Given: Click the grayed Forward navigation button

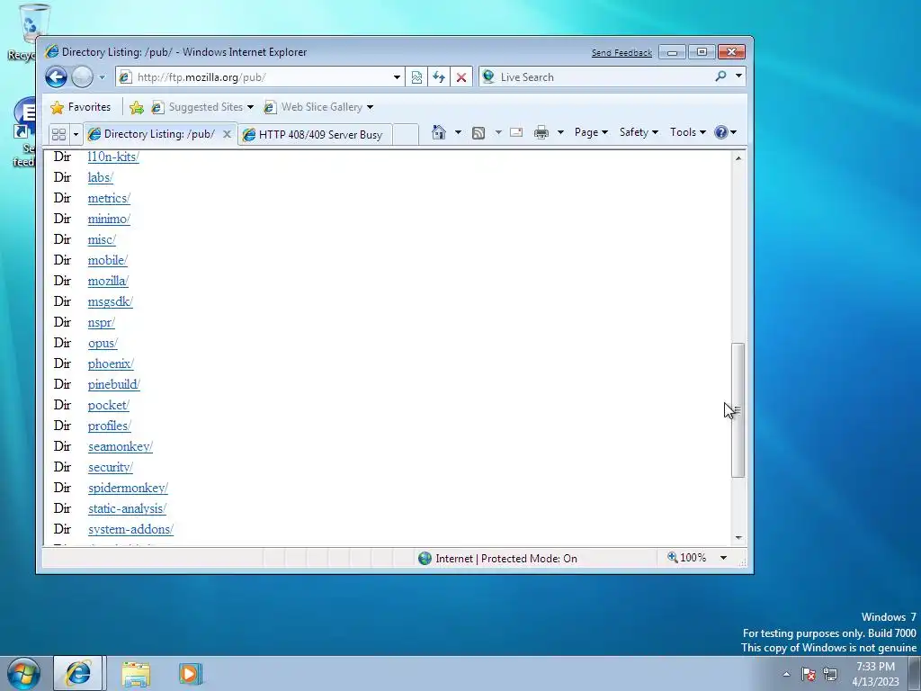Looking at the screenshot, I should 82,77.
